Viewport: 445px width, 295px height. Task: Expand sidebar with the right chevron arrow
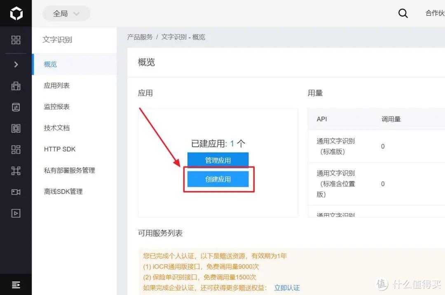[16, 64]
